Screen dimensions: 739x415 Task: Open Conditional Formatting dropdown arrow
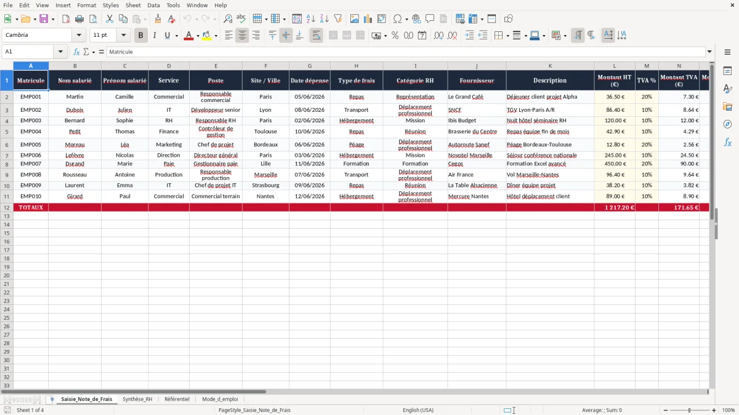(x=565, y=36)
